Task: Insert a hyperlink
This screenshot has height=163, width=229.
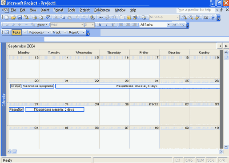Action: point(92,17)
